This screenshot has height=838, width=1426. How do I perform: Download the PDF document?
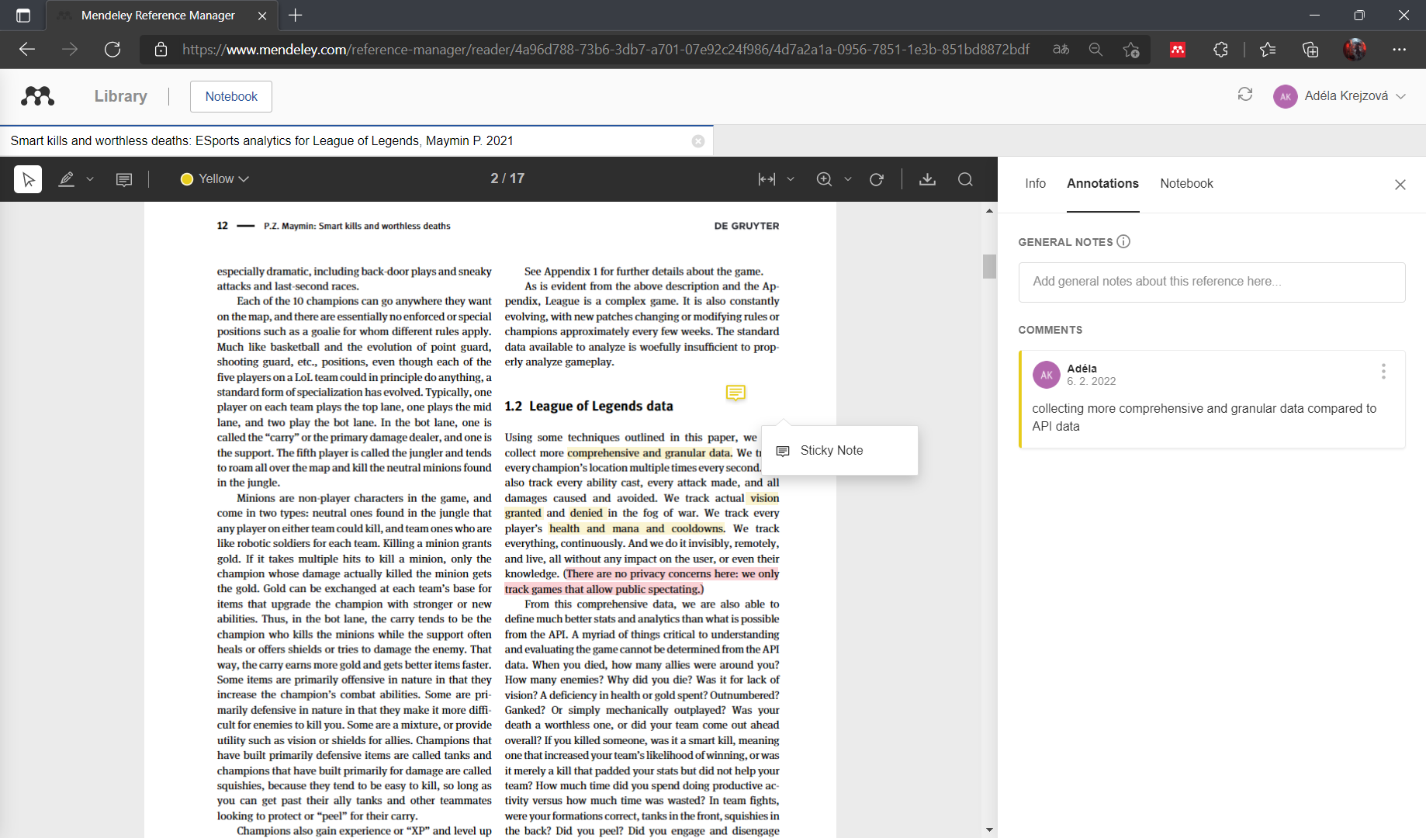point(927,179)
